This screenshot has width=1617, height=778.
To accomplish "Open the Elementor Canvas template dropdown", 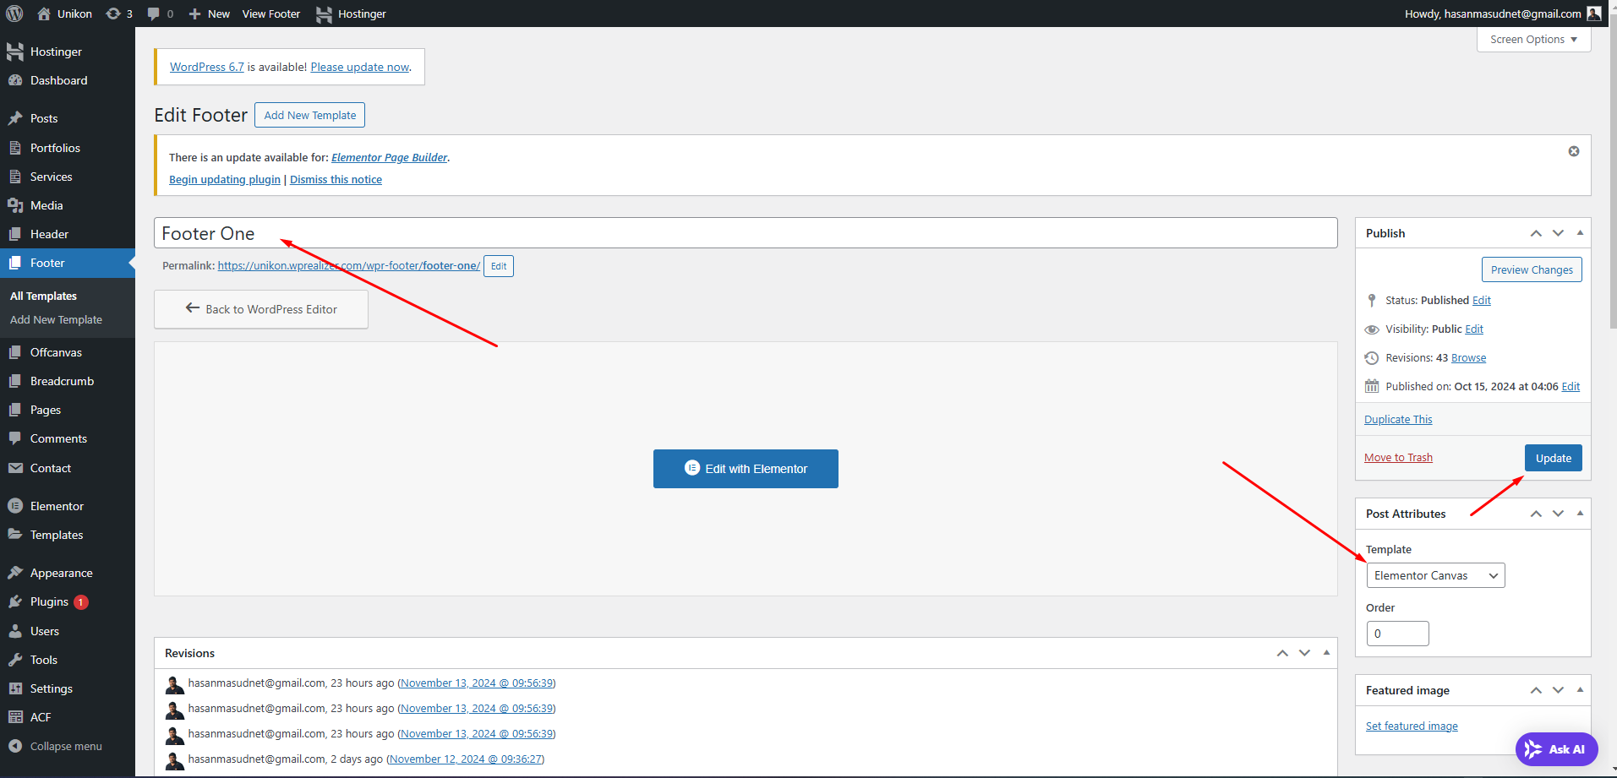I will tap(1435, 575).
